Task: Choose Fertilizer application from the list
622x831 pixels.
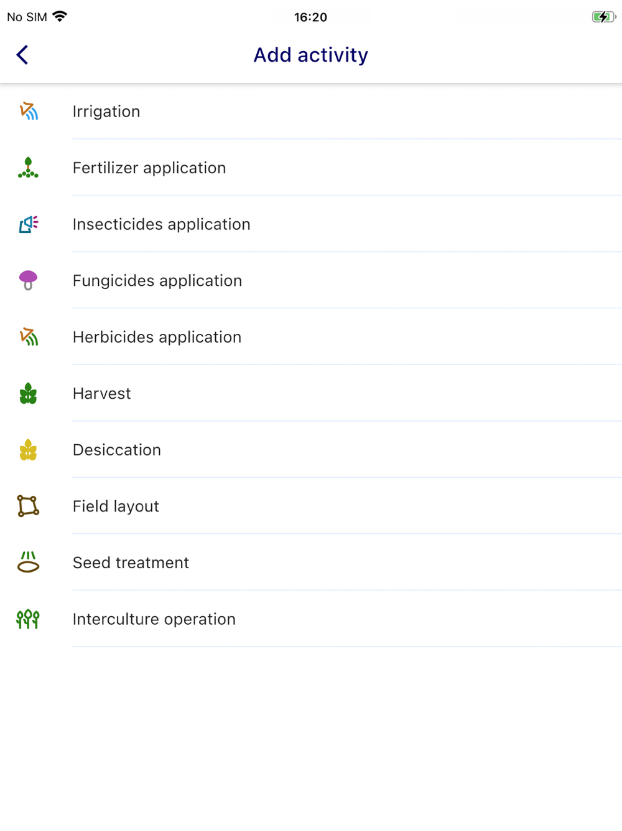Action: coord(149,168)
